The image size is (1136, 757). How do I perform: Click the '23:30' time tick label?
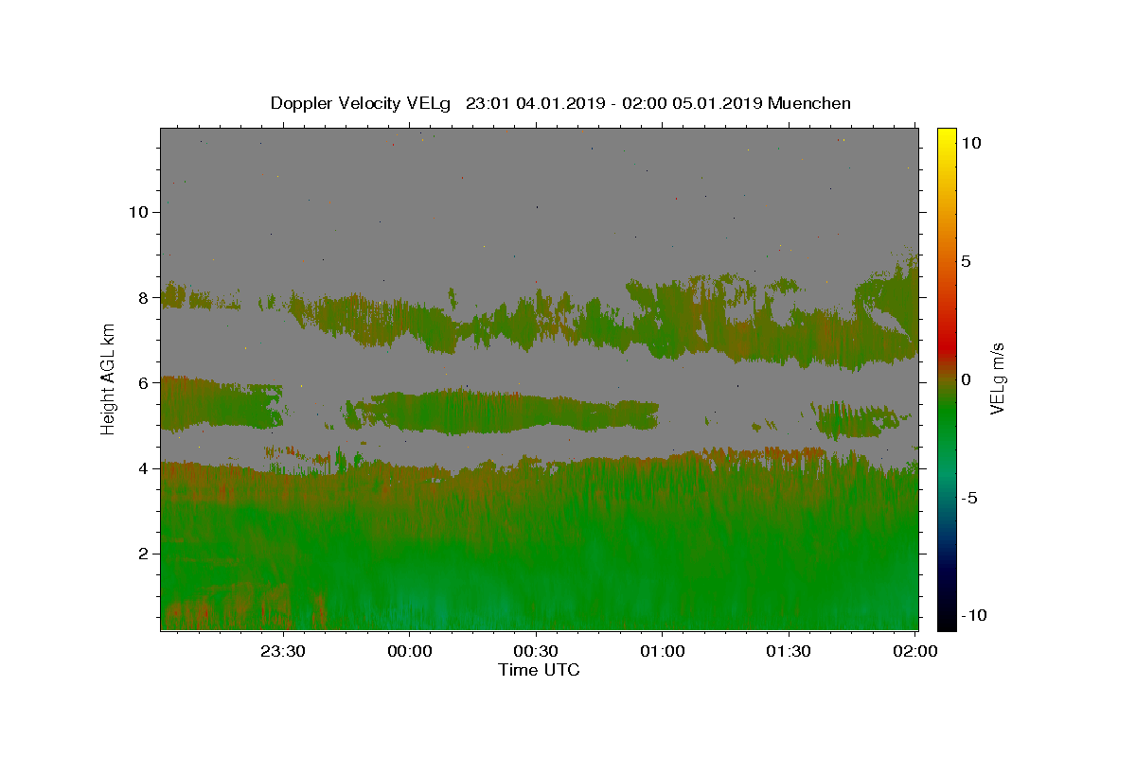click(x=283, y=651)
